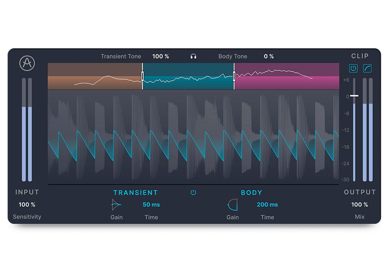385x268 pixels.
Task: Select the left divider handle on the tone strip
Action: [x=142, y=75]
